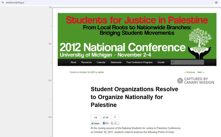221x137 pixels.
Task: Click the Facebook Like button
Action: 106,123
